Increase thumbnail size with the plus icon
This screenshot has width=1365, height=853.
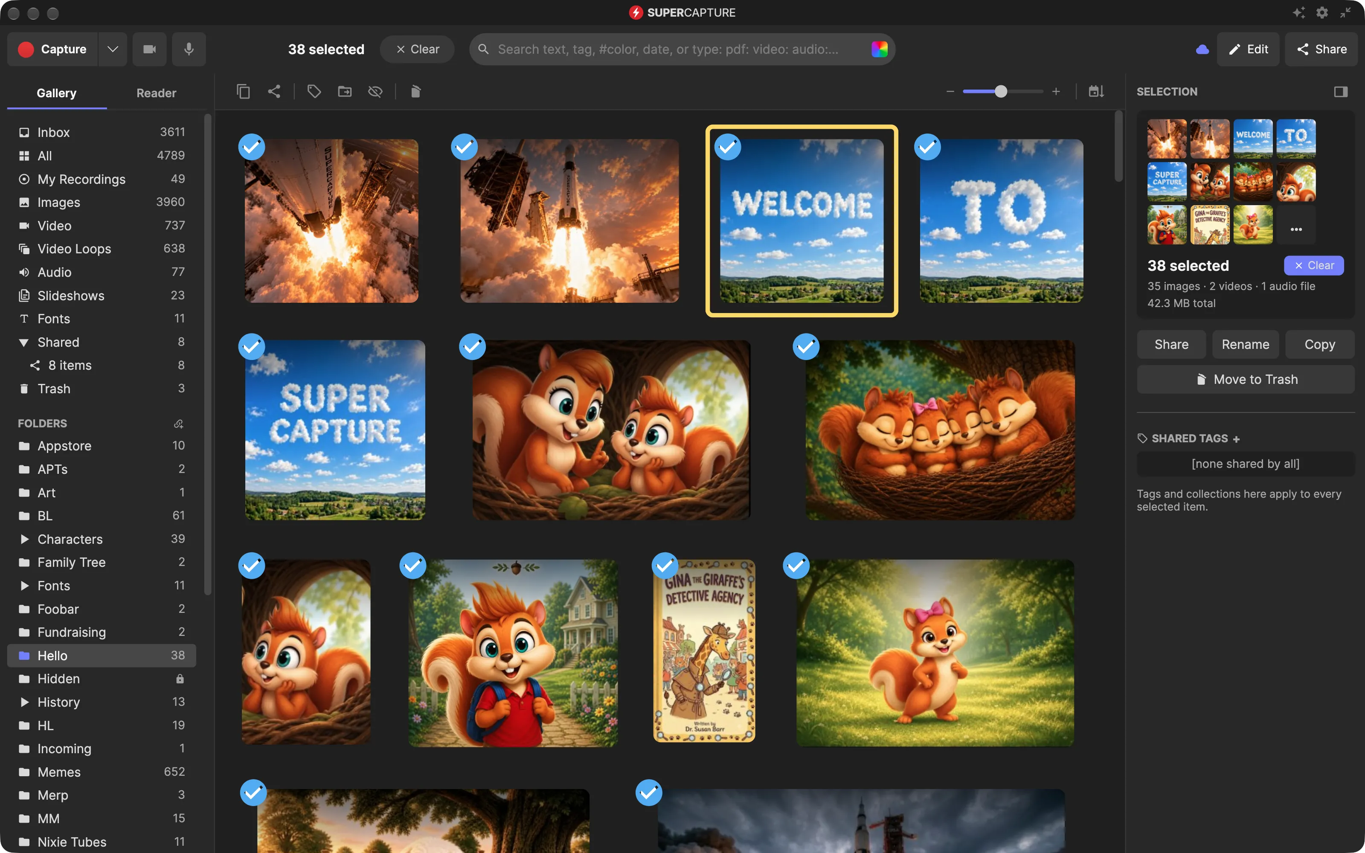1056,91
